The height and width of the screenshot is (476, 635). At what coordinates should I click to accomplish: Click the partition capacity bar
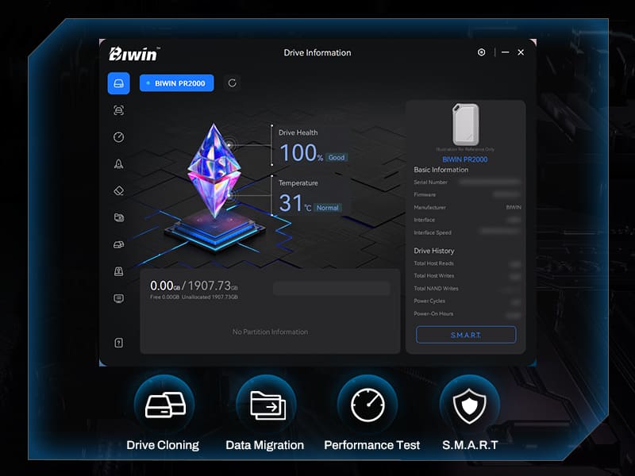click(331, 288)
